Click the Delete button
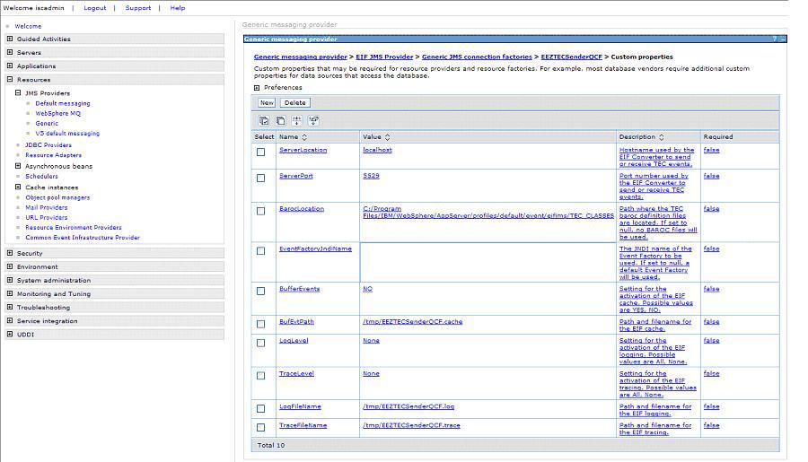Screen dimensions: 808x462 pyautogui.click(x=294, y=102)
